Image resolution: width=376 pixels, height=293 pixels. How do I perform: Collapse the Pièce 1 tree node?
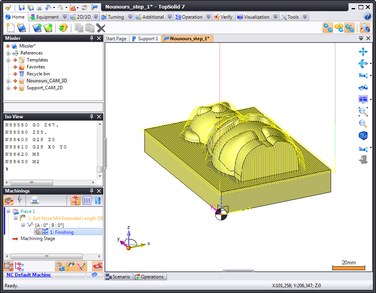[9, 211]
